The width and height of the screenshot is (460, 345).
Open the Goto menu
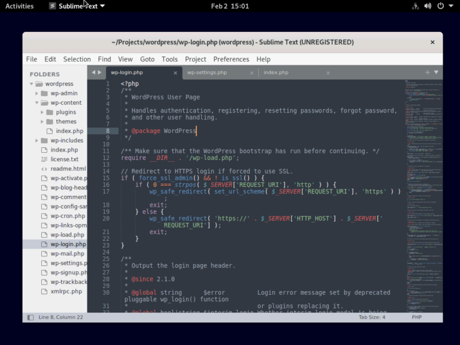(147, 59)
